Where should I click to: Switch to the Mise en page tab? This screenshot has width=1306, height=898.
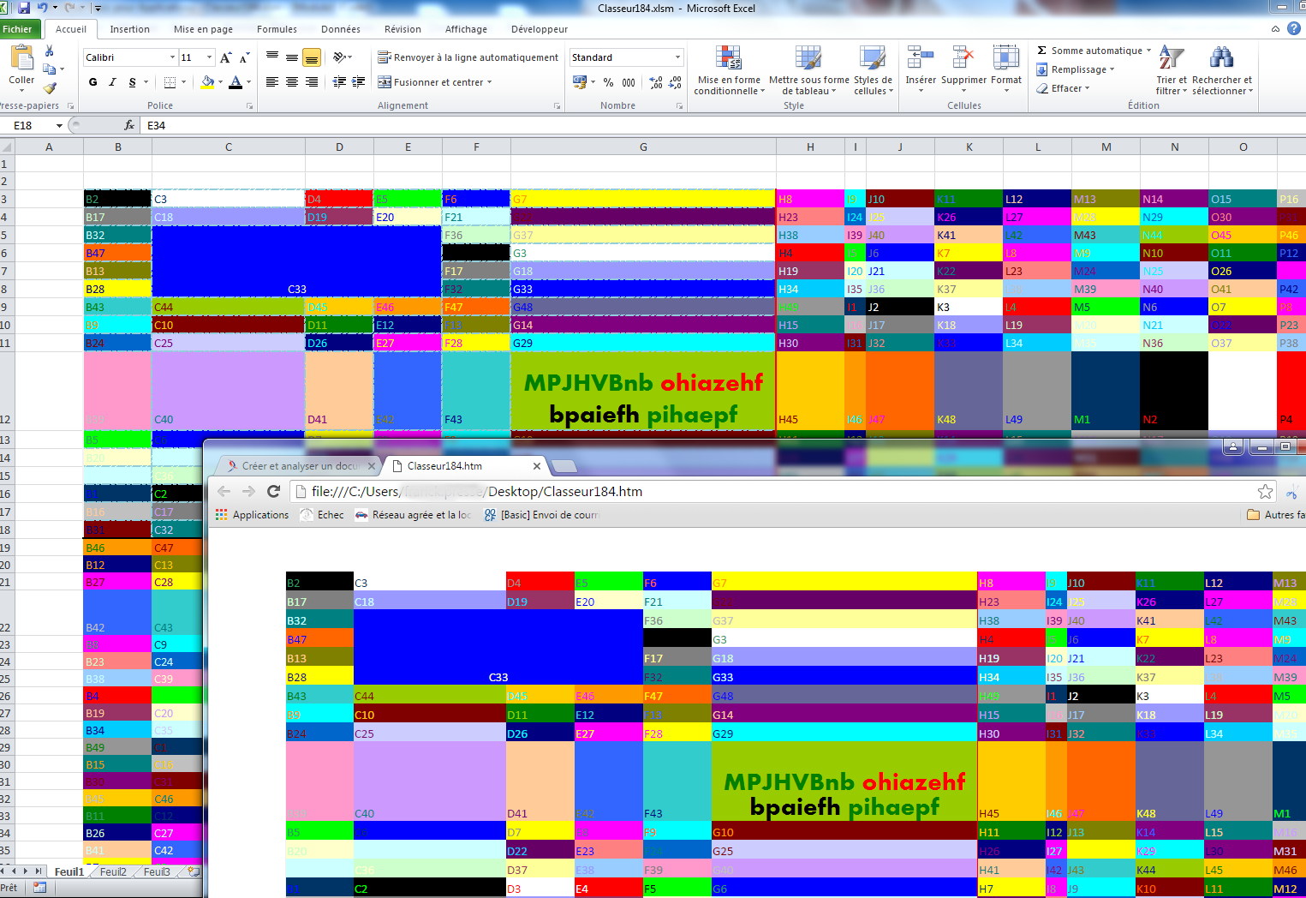[x=203, y=29]
